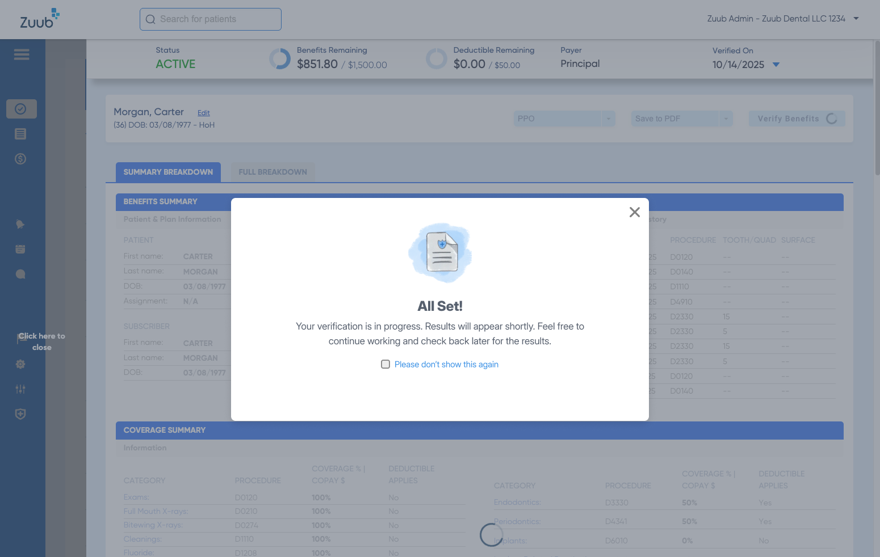Open the Save to PDF dropdown
The width and height of the screenshot is (880, 557).
726,119
